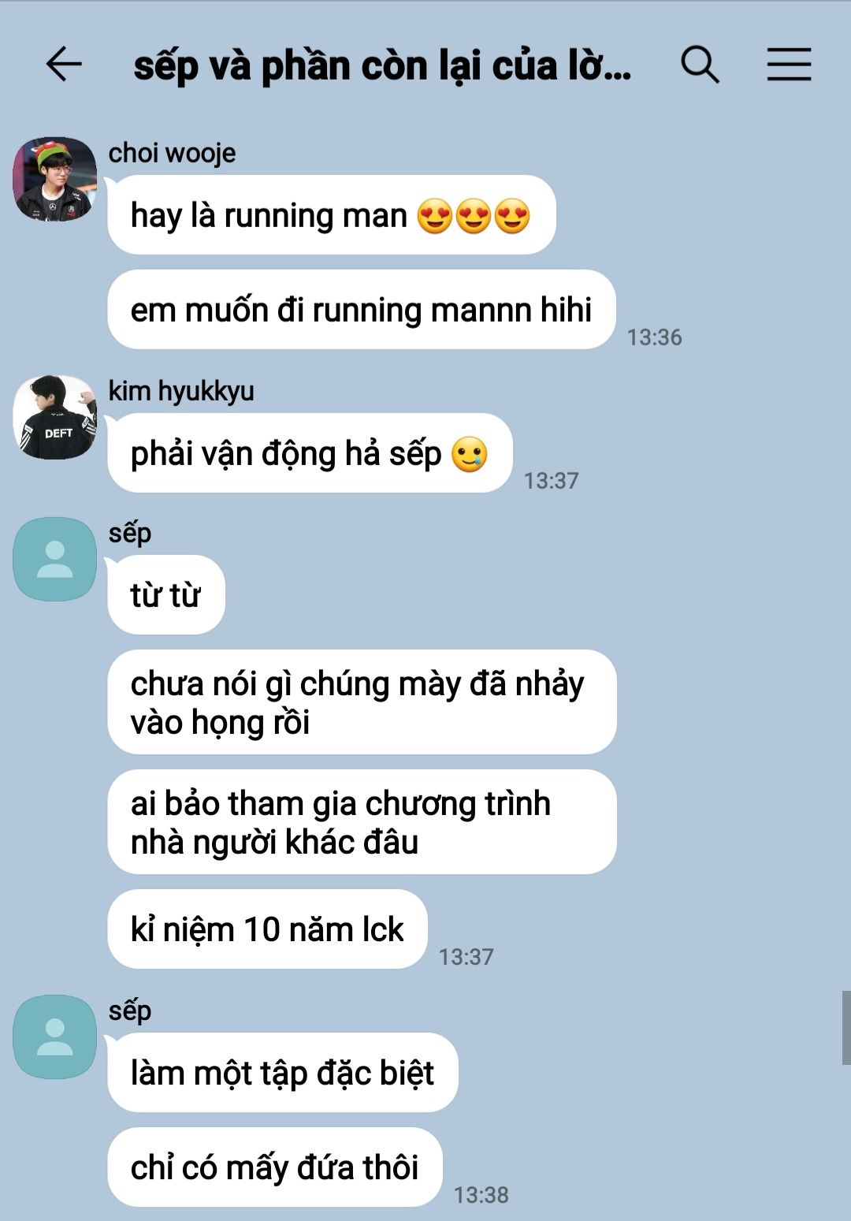Click the chat scrollbar handle
Viewport: 851px width, 1221px height.
point(846,1028)
